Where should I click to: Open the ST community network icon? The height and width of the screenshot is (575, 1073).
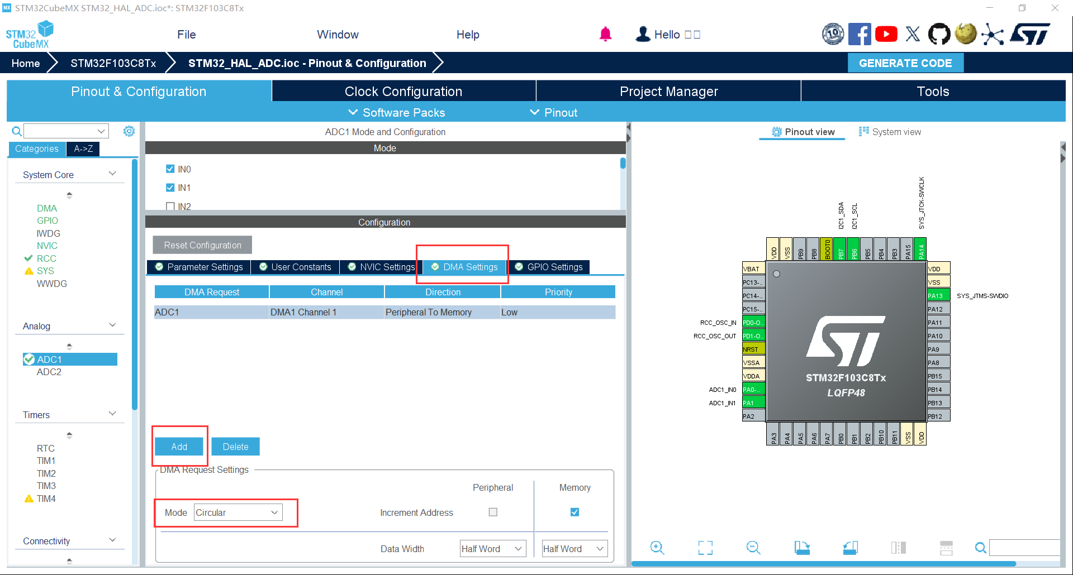(993, 34)
